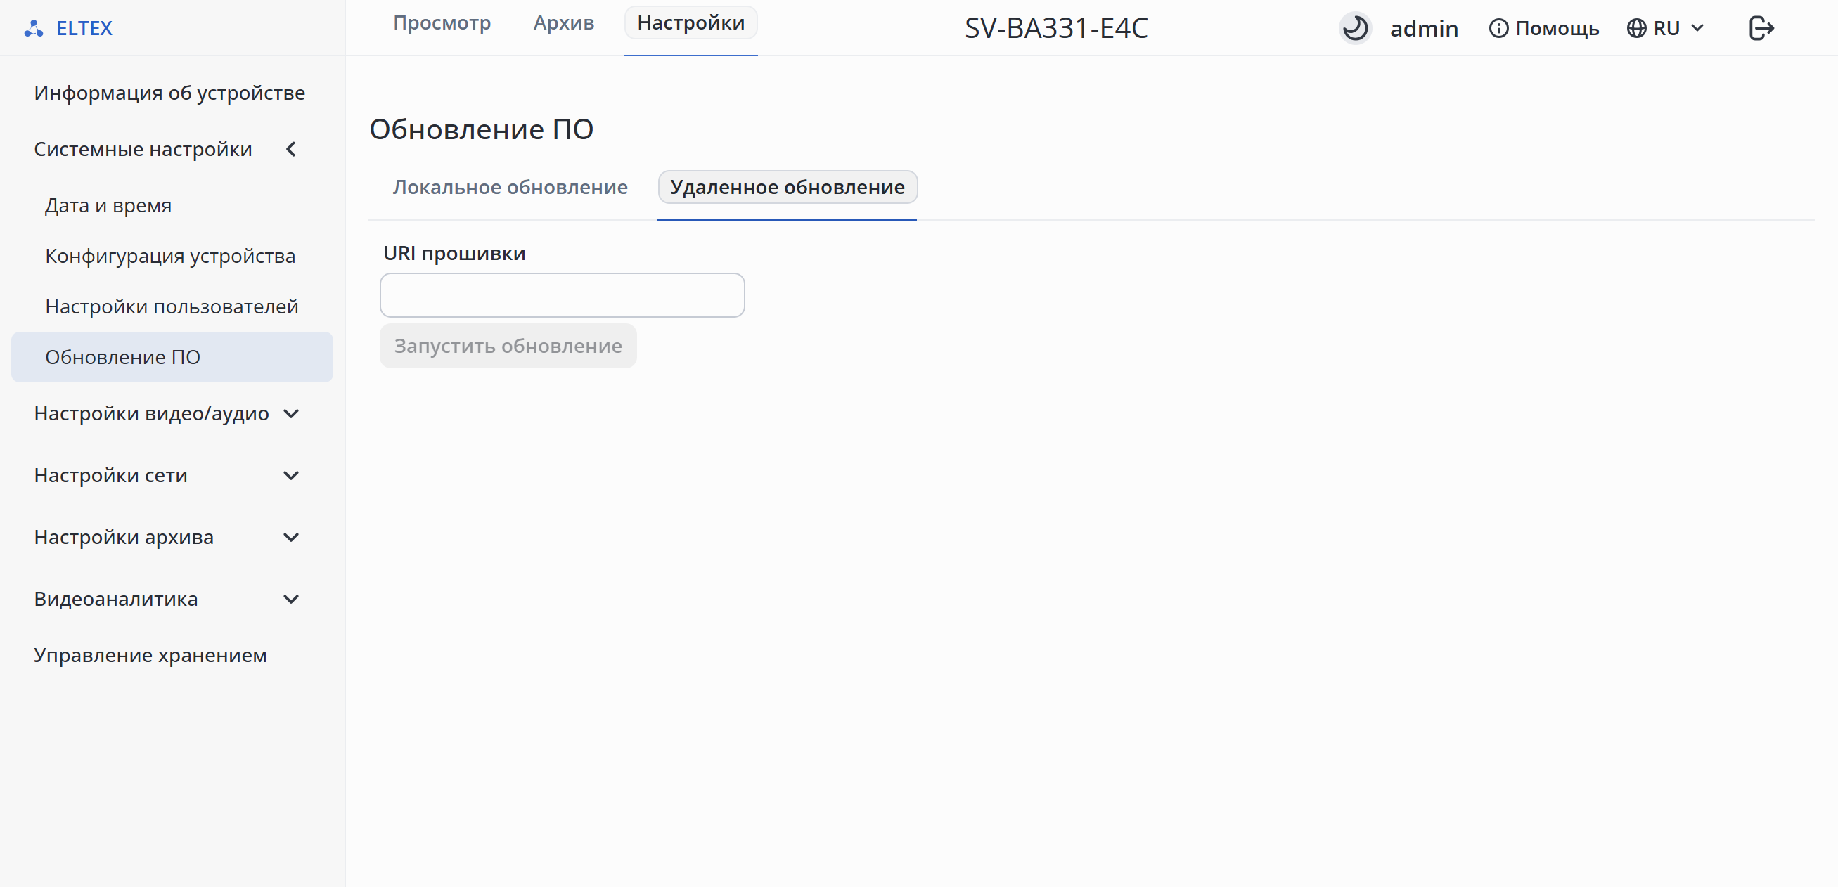Screen dimensions: 1838x887
Task: Expand Настройки сети chevron
Action: pyautogui.click(x=291, y=475)
